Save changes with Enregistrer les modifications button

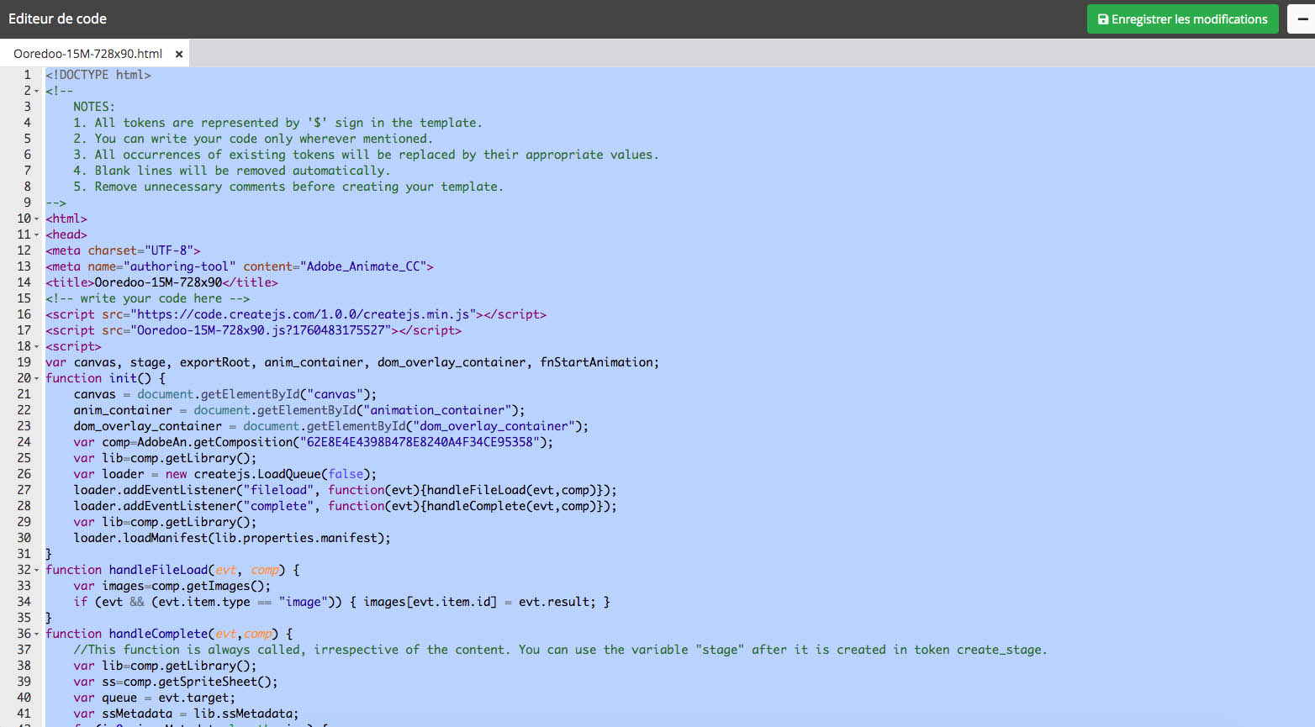(x=1182, y=19)
